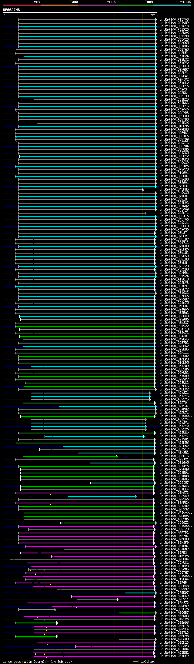Image resolution: width=194 pixels, height=664 pixels.
Task: Click the white query sequence bar
Action: tap(80, 12)
